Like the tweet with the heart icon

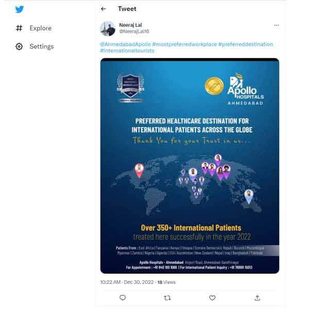click(212, 298)
